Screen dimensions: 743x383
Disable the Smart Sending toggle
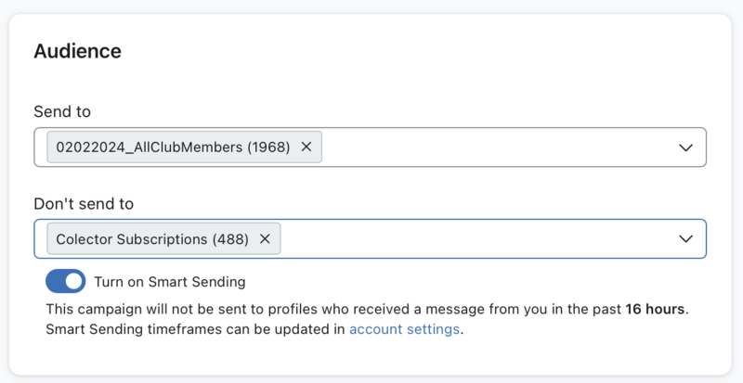65,281
